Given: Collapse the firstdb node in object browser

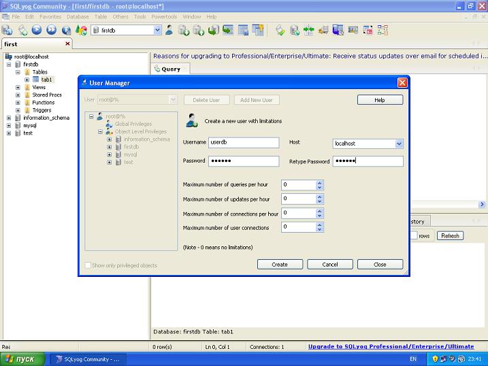Looking at the screenshot, I should click(9, 65).
